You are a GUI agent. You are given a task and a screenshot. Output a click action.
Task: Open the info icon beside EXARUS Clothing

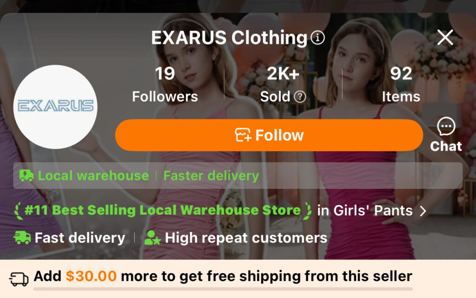coord(317,38)
